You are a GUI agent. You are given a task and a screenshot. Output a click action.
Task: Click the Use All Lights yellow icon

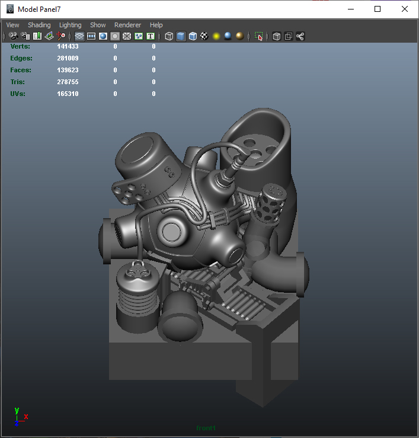point(216,36)
